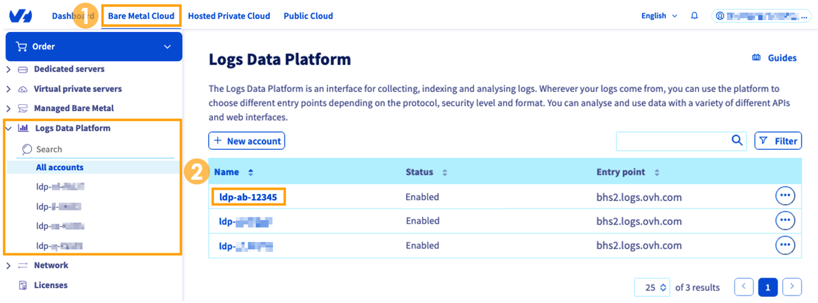Expand the Order dropdown button
This screenshot has width=818, height=303.
pos(94,47)
